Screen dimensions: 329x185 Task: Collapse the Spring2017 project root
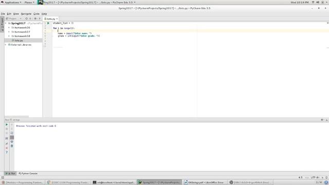[x=6, y=23]
